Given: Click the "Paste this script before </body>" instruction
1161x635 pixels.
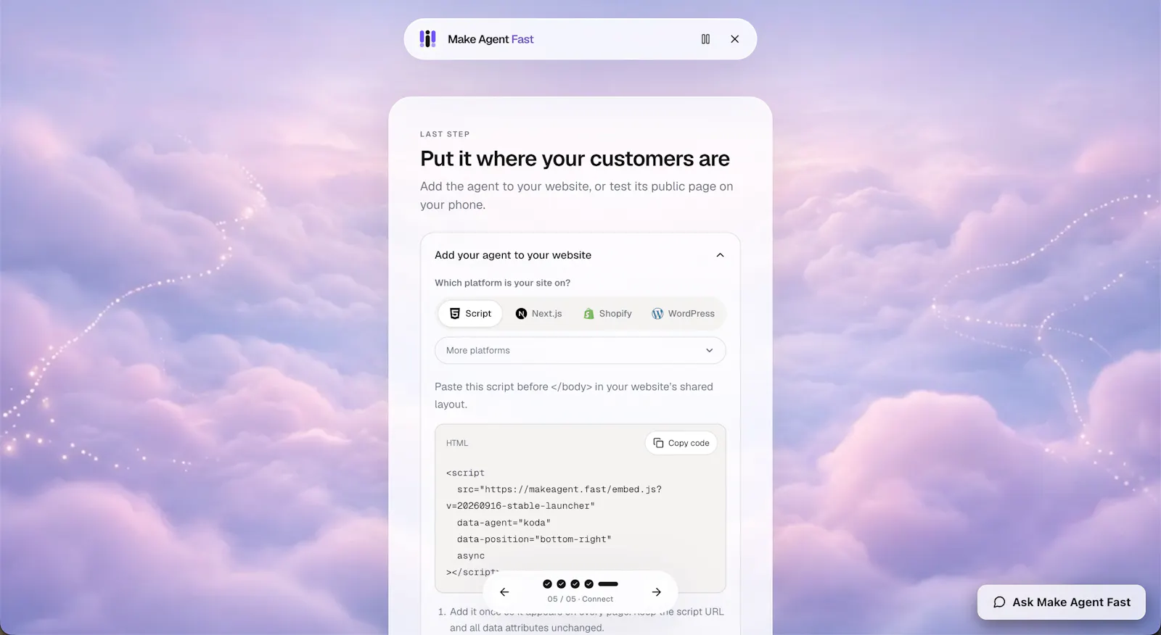Looking at the screenshot, I should [x=574, y=396].
